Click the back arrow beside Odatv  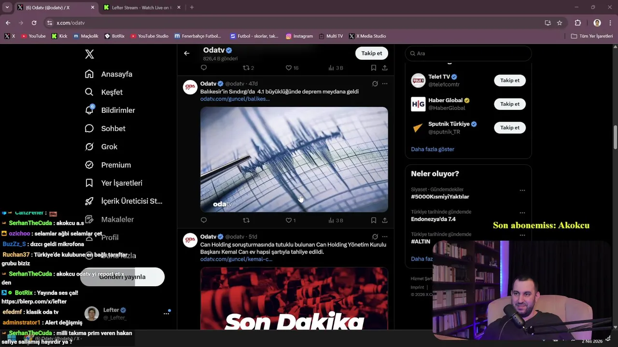[x=187, y=53]
